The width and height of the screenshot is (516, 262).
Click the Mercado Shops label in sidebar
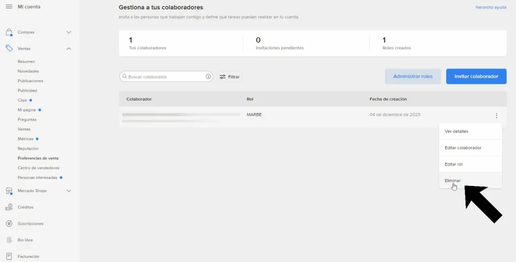(32, 191)
